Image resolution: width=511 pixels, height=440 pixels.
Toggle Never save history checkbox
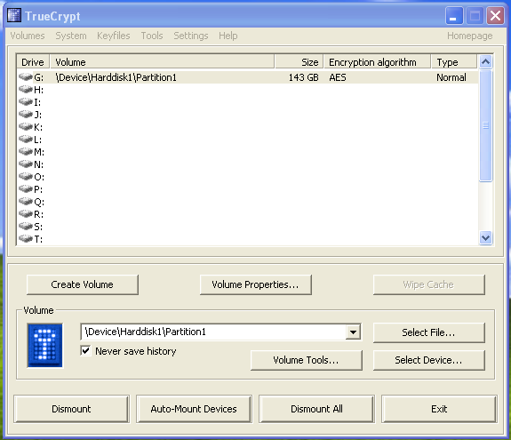[85, 351]
